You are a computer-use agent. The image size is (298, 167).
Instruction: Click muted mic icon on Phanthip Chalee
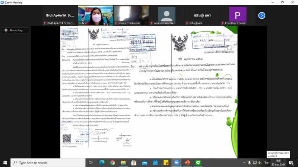coord(222,23)
